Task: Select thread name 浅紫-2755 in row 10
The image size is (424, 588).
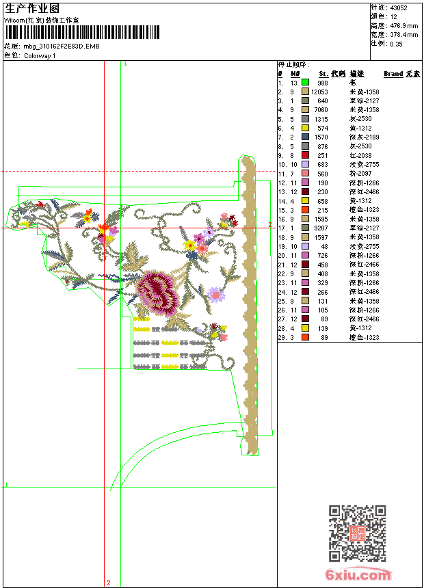Action: click(x=365, y=164)
